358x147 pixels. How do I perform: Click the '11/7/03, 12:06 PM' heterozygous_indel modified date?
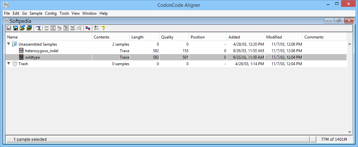coord(287,51)
